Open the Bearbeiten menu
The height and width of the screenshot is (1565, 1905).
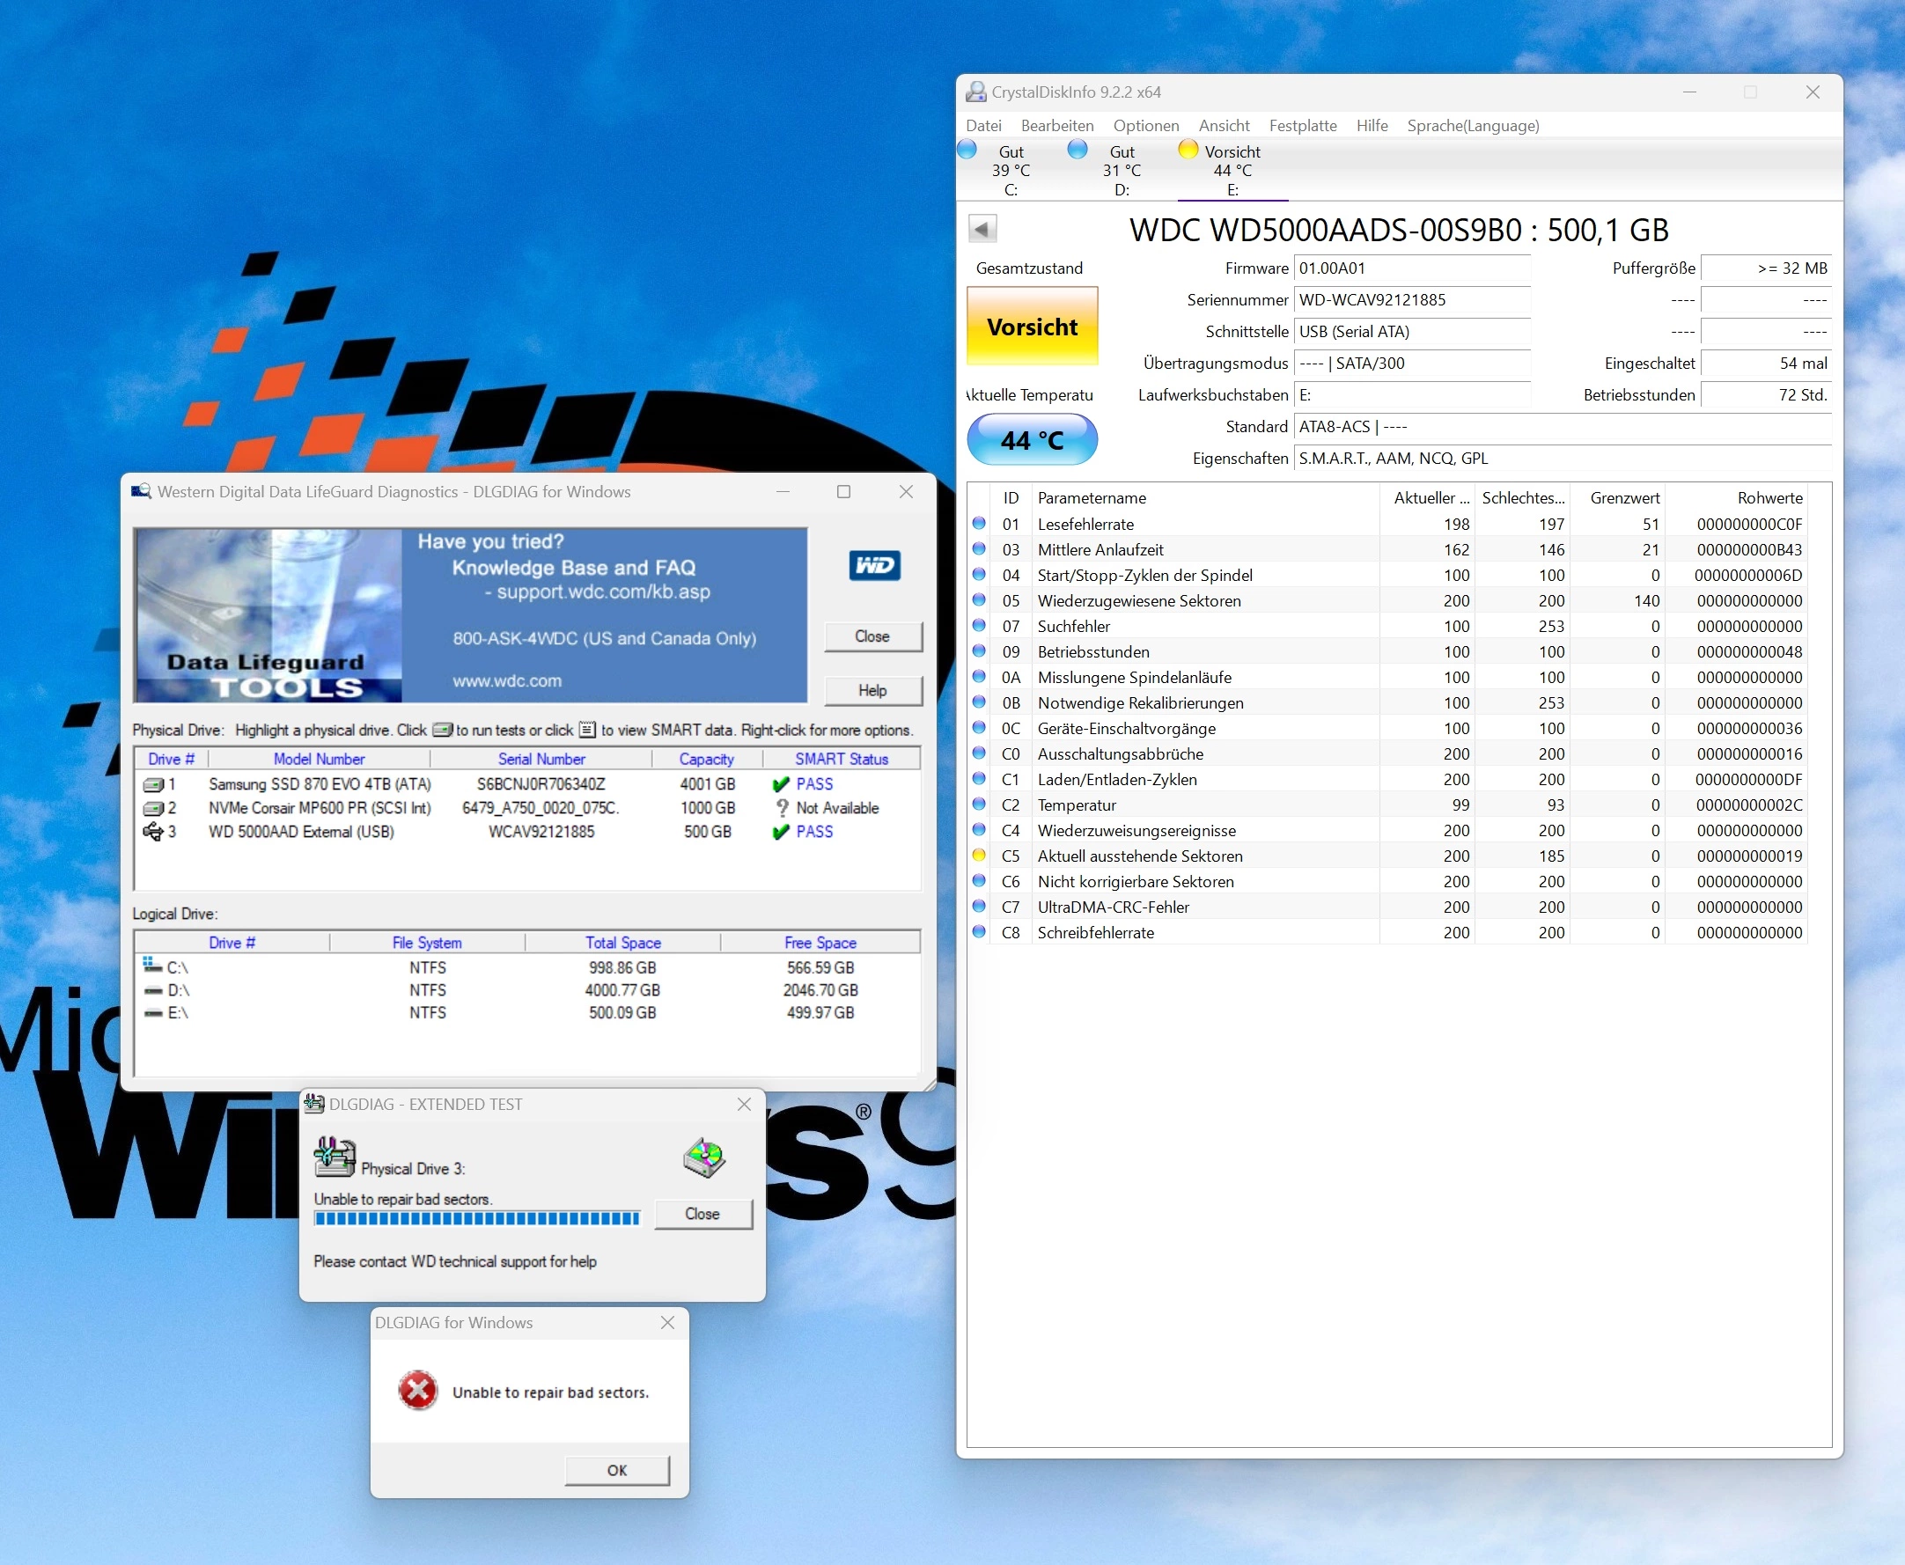(x=1056, y=125)
